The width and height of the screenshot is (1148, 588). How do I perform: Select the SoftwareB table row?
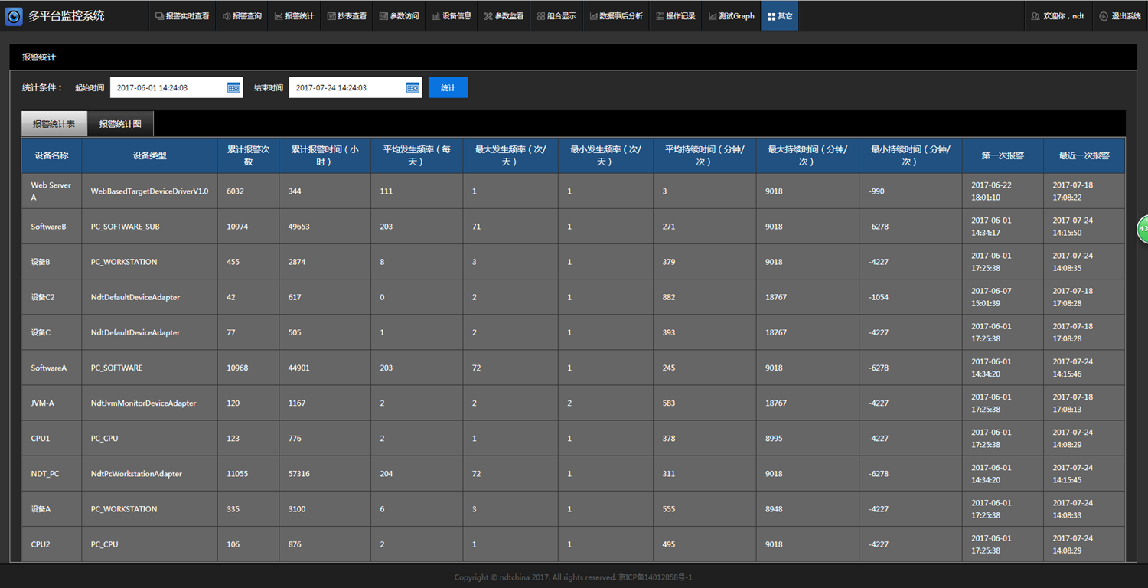tap(48, 227)
